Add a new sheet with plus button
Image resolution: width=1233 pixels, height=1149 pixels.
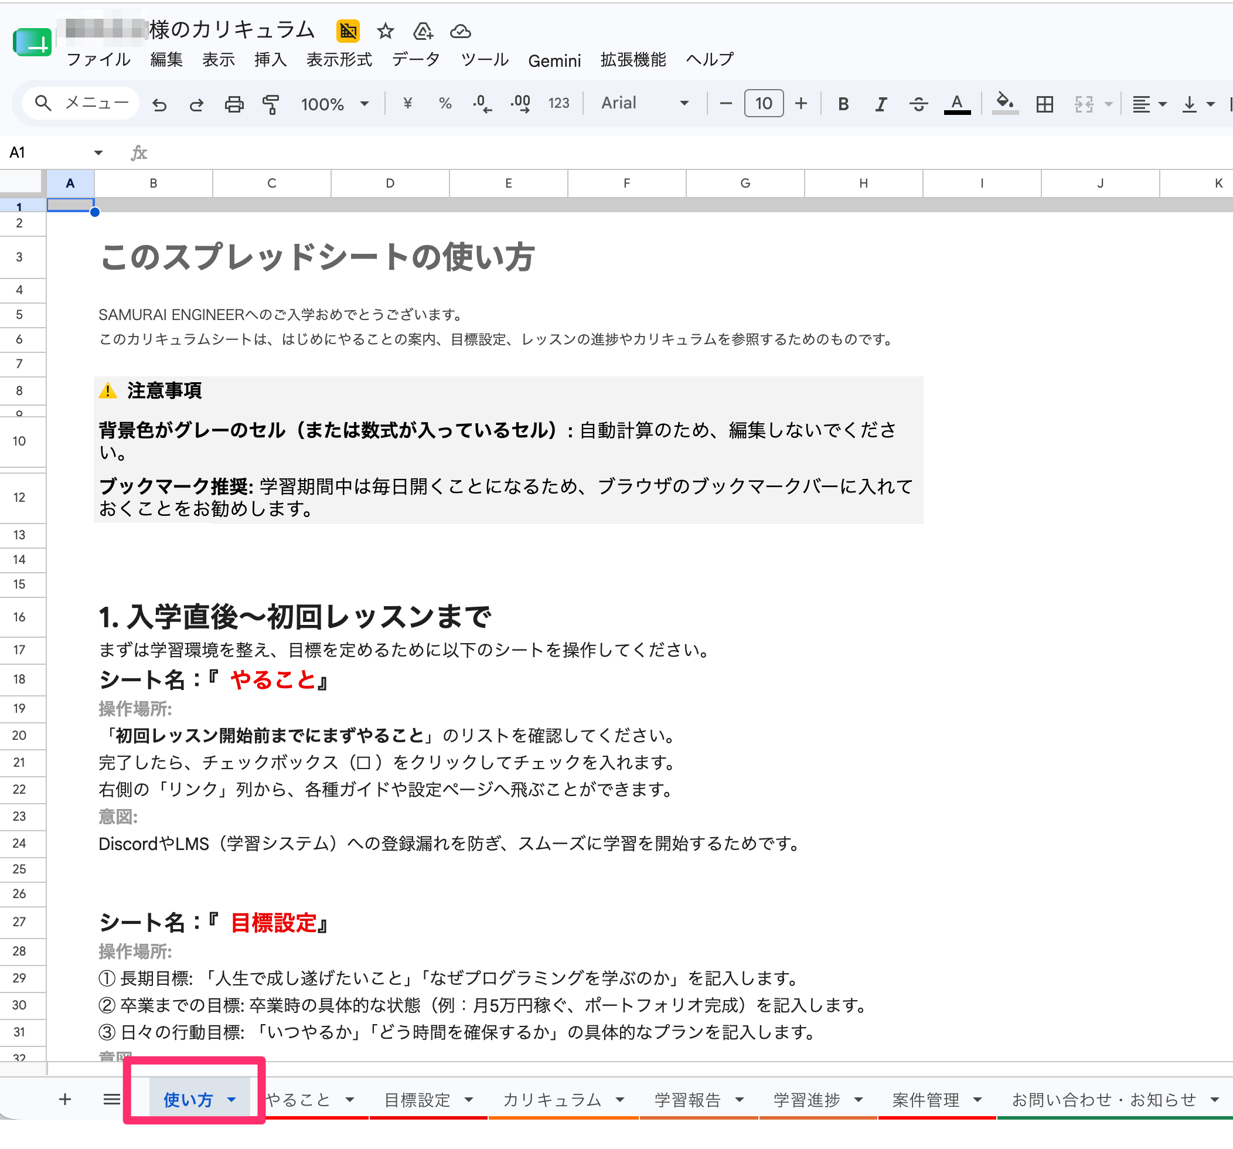pos(64,1099)
